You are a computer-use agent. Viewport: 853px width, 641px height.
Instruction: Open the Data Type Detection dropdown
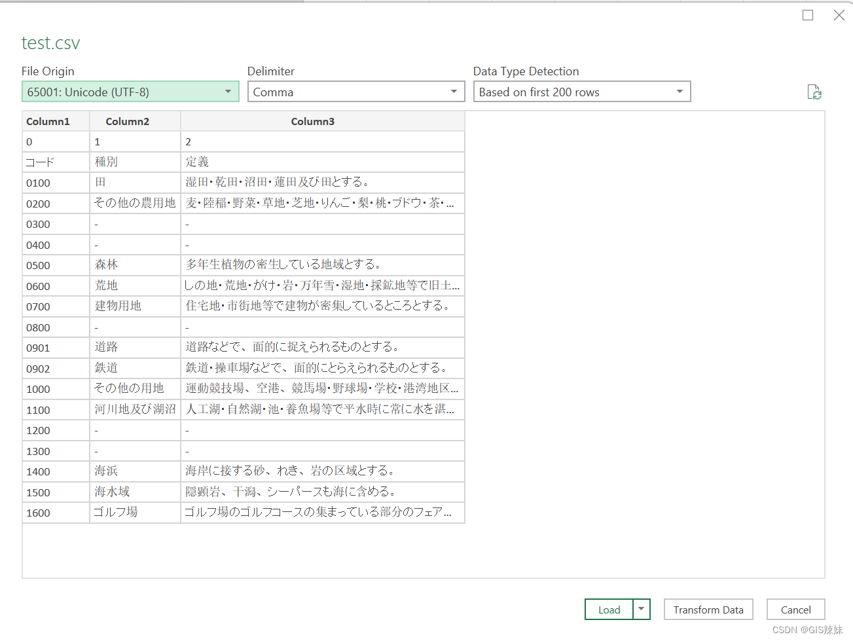(x=582, y=92)
